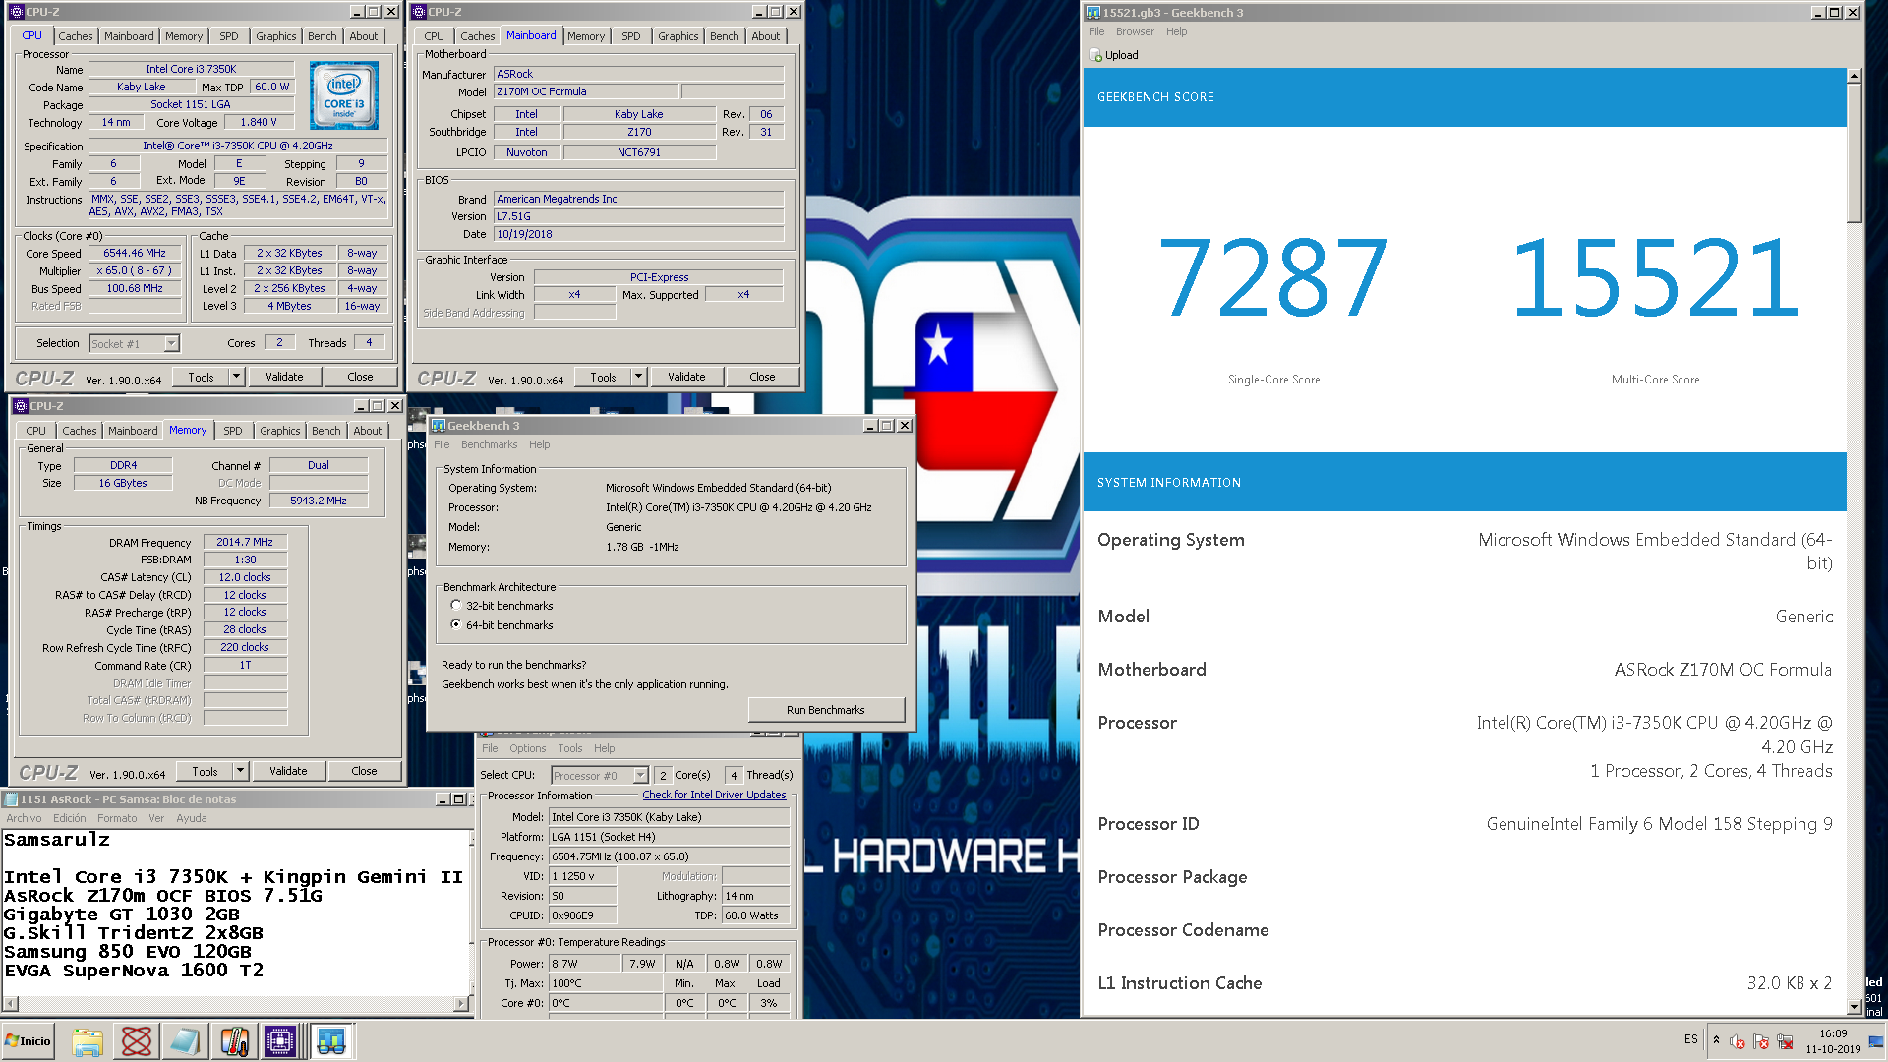The height and width of the screenshot is (1062, 1888).
Task: Select the 32-bit benchmarks radio button
Action: point(456,605)
